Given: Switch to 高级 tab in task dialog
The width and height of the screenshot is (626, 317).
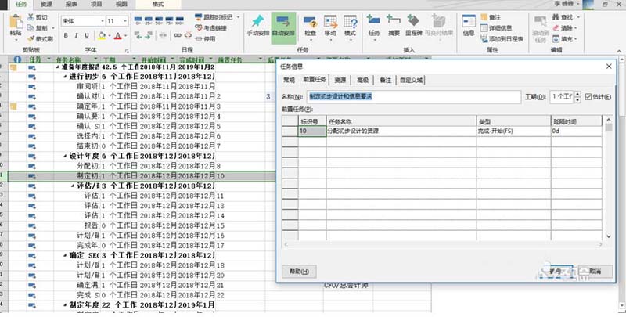Looking at the screenshot, I should coord(362,81).
